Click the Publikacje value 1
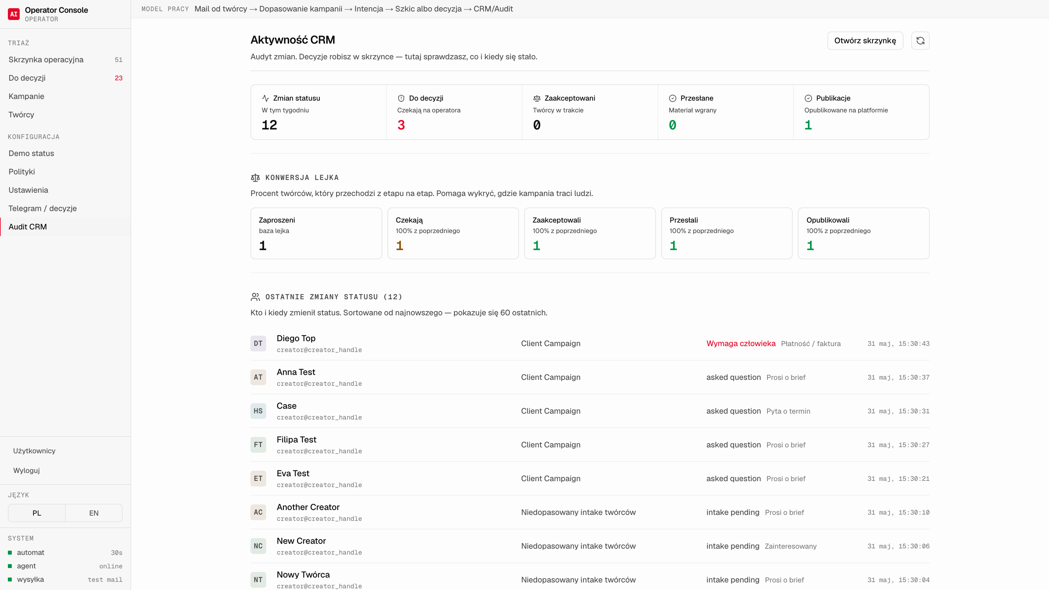 coord(808,125)
